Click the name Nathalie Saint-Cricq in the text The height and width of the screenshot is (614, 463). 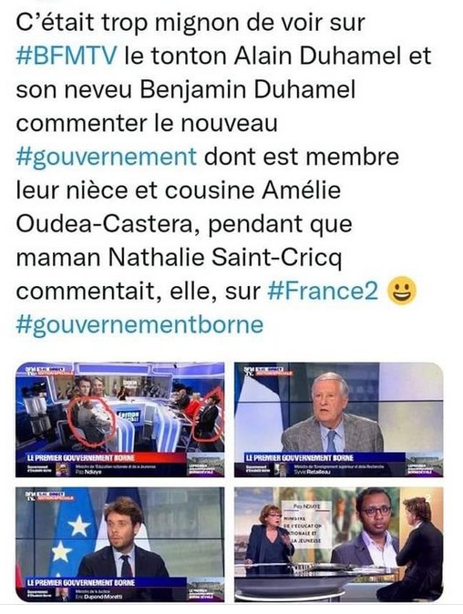point(225,258)
